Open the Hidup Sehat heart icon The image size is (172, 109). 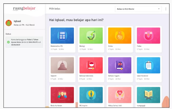pos(120,95)
